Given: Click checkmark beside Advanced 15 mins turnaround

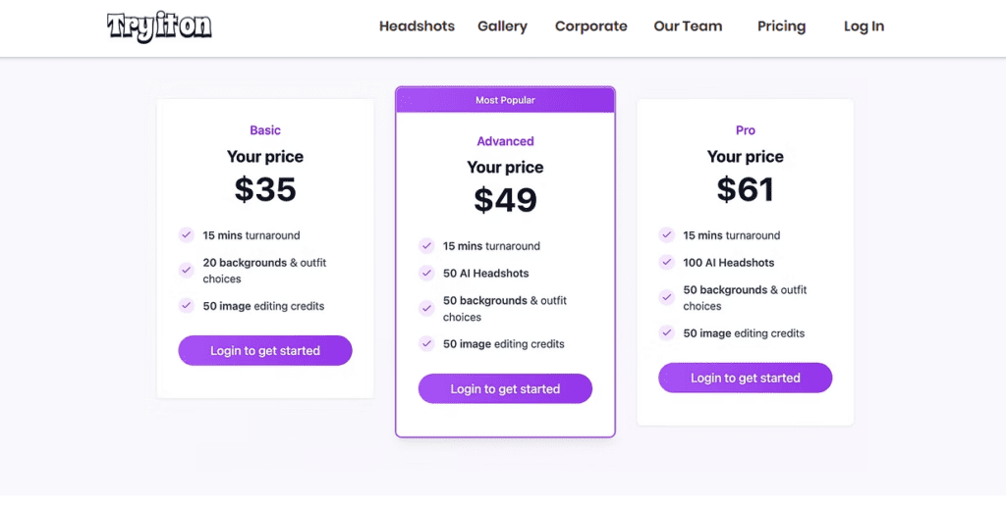Looking at the screenshot, I should pyautogui.click(x=426, y=246).
